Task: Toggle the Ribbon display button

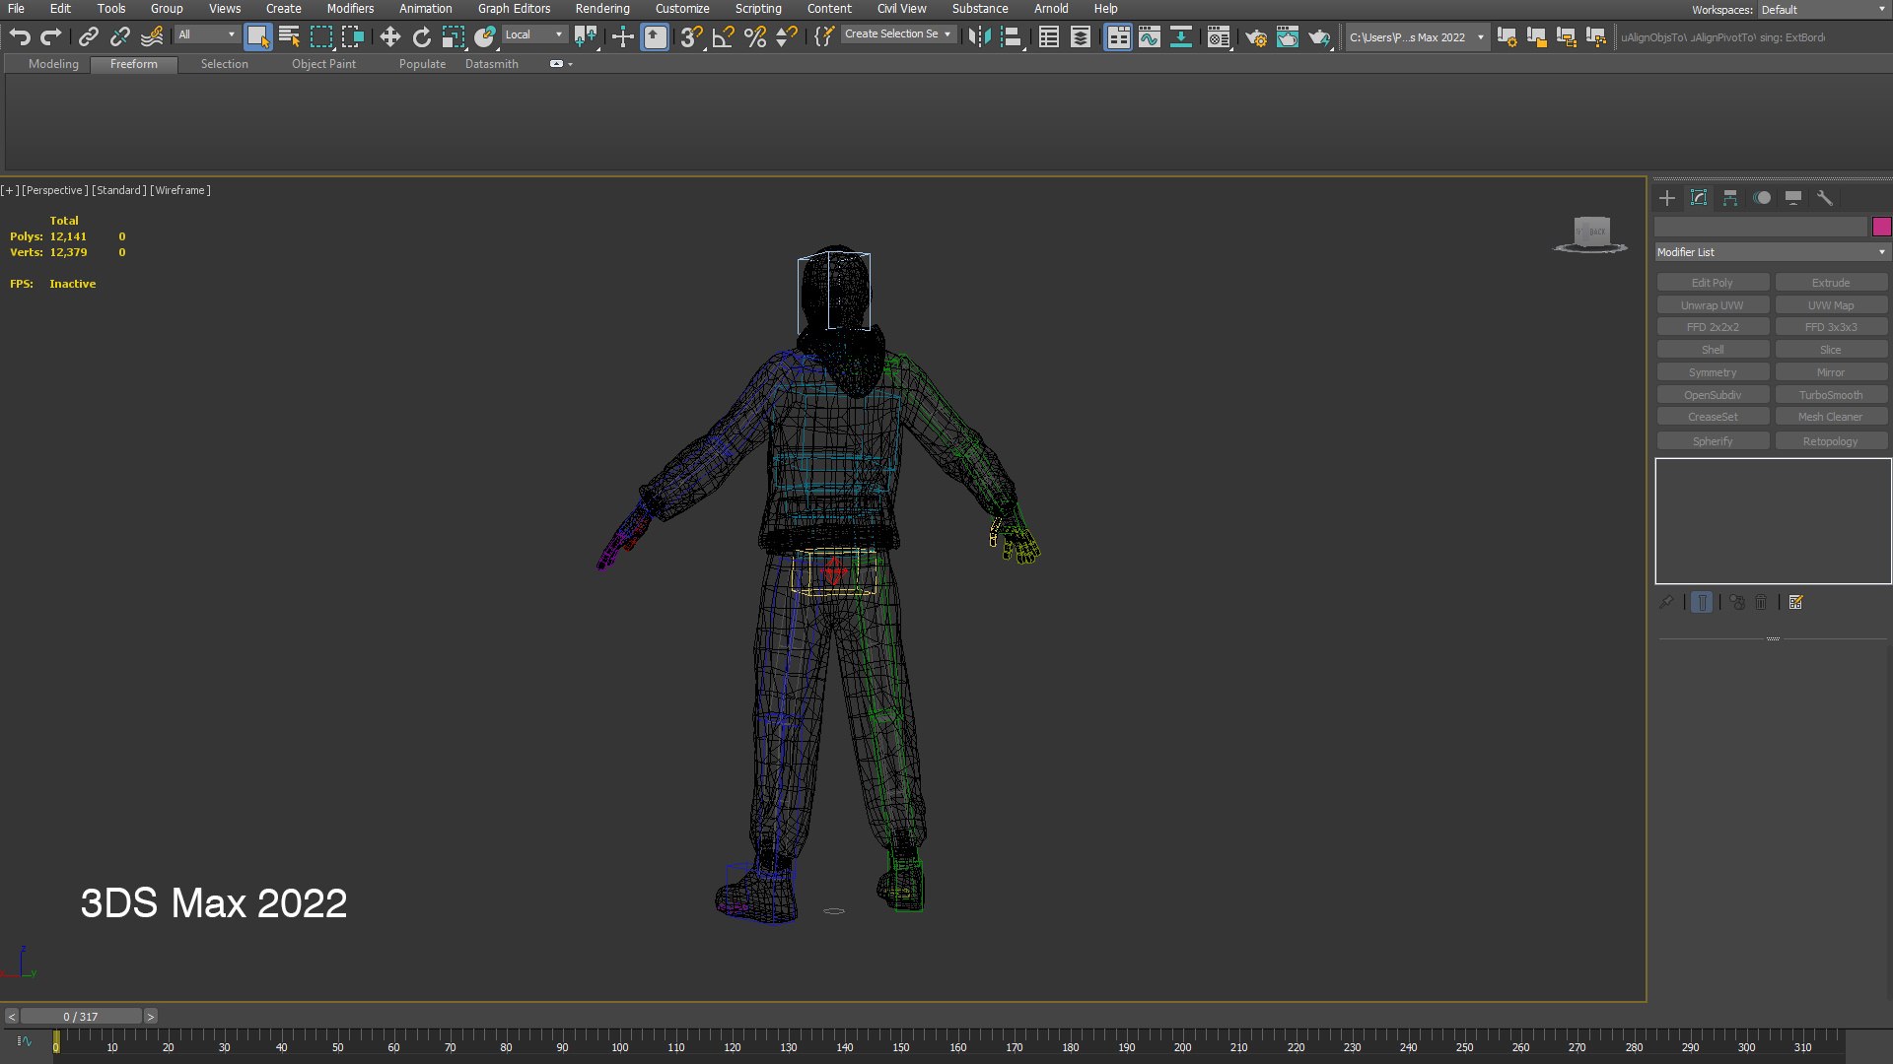Action: (x=1118, y=37)
